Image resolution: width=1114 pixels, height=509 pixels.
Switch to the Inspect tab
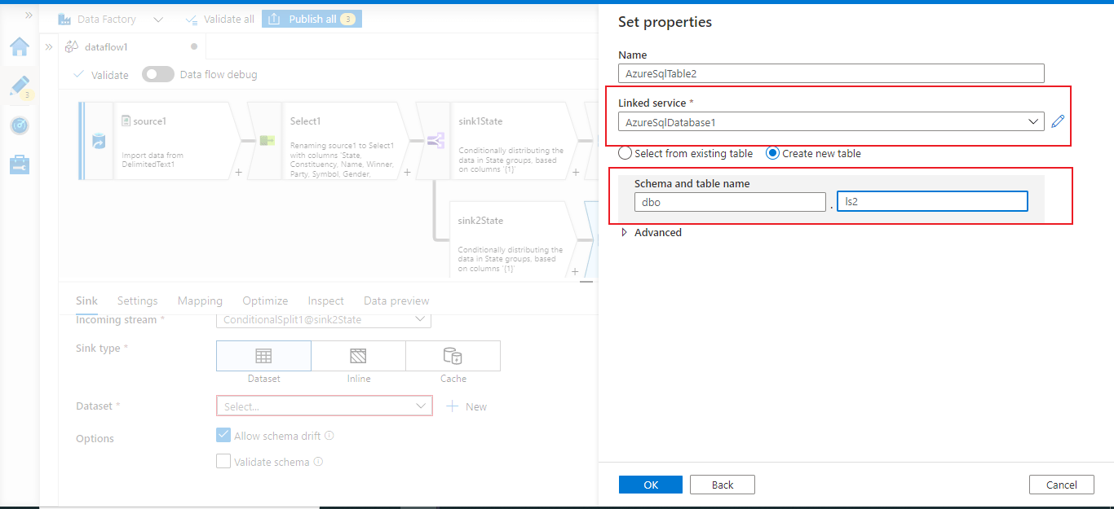pyautogui.click(x=325, y=301)
